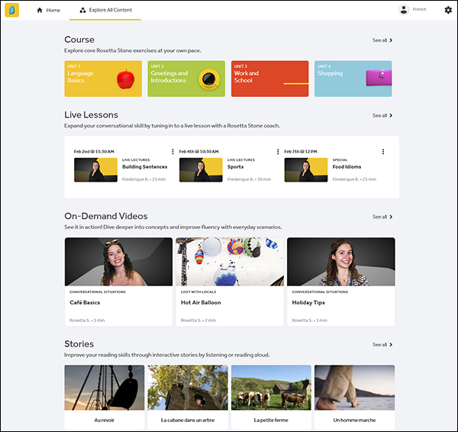
Task: Open the user profile avatar icon
Action: tap(403, 10)
